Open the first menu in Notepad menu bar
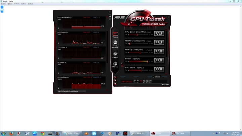The height and width of the screenshot is (136, 242). pyautogui.click(x=3, y=4)
